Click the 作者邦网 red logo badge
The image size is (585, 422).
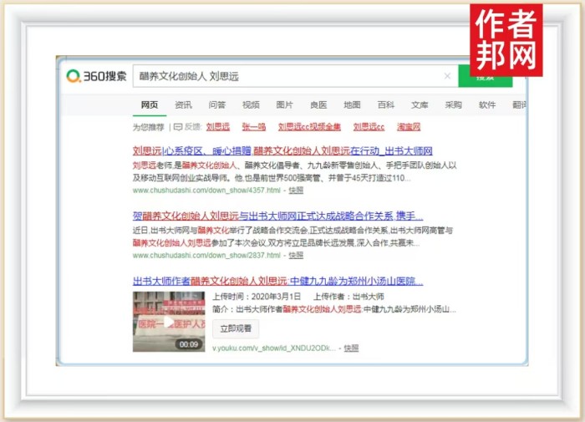506,40
